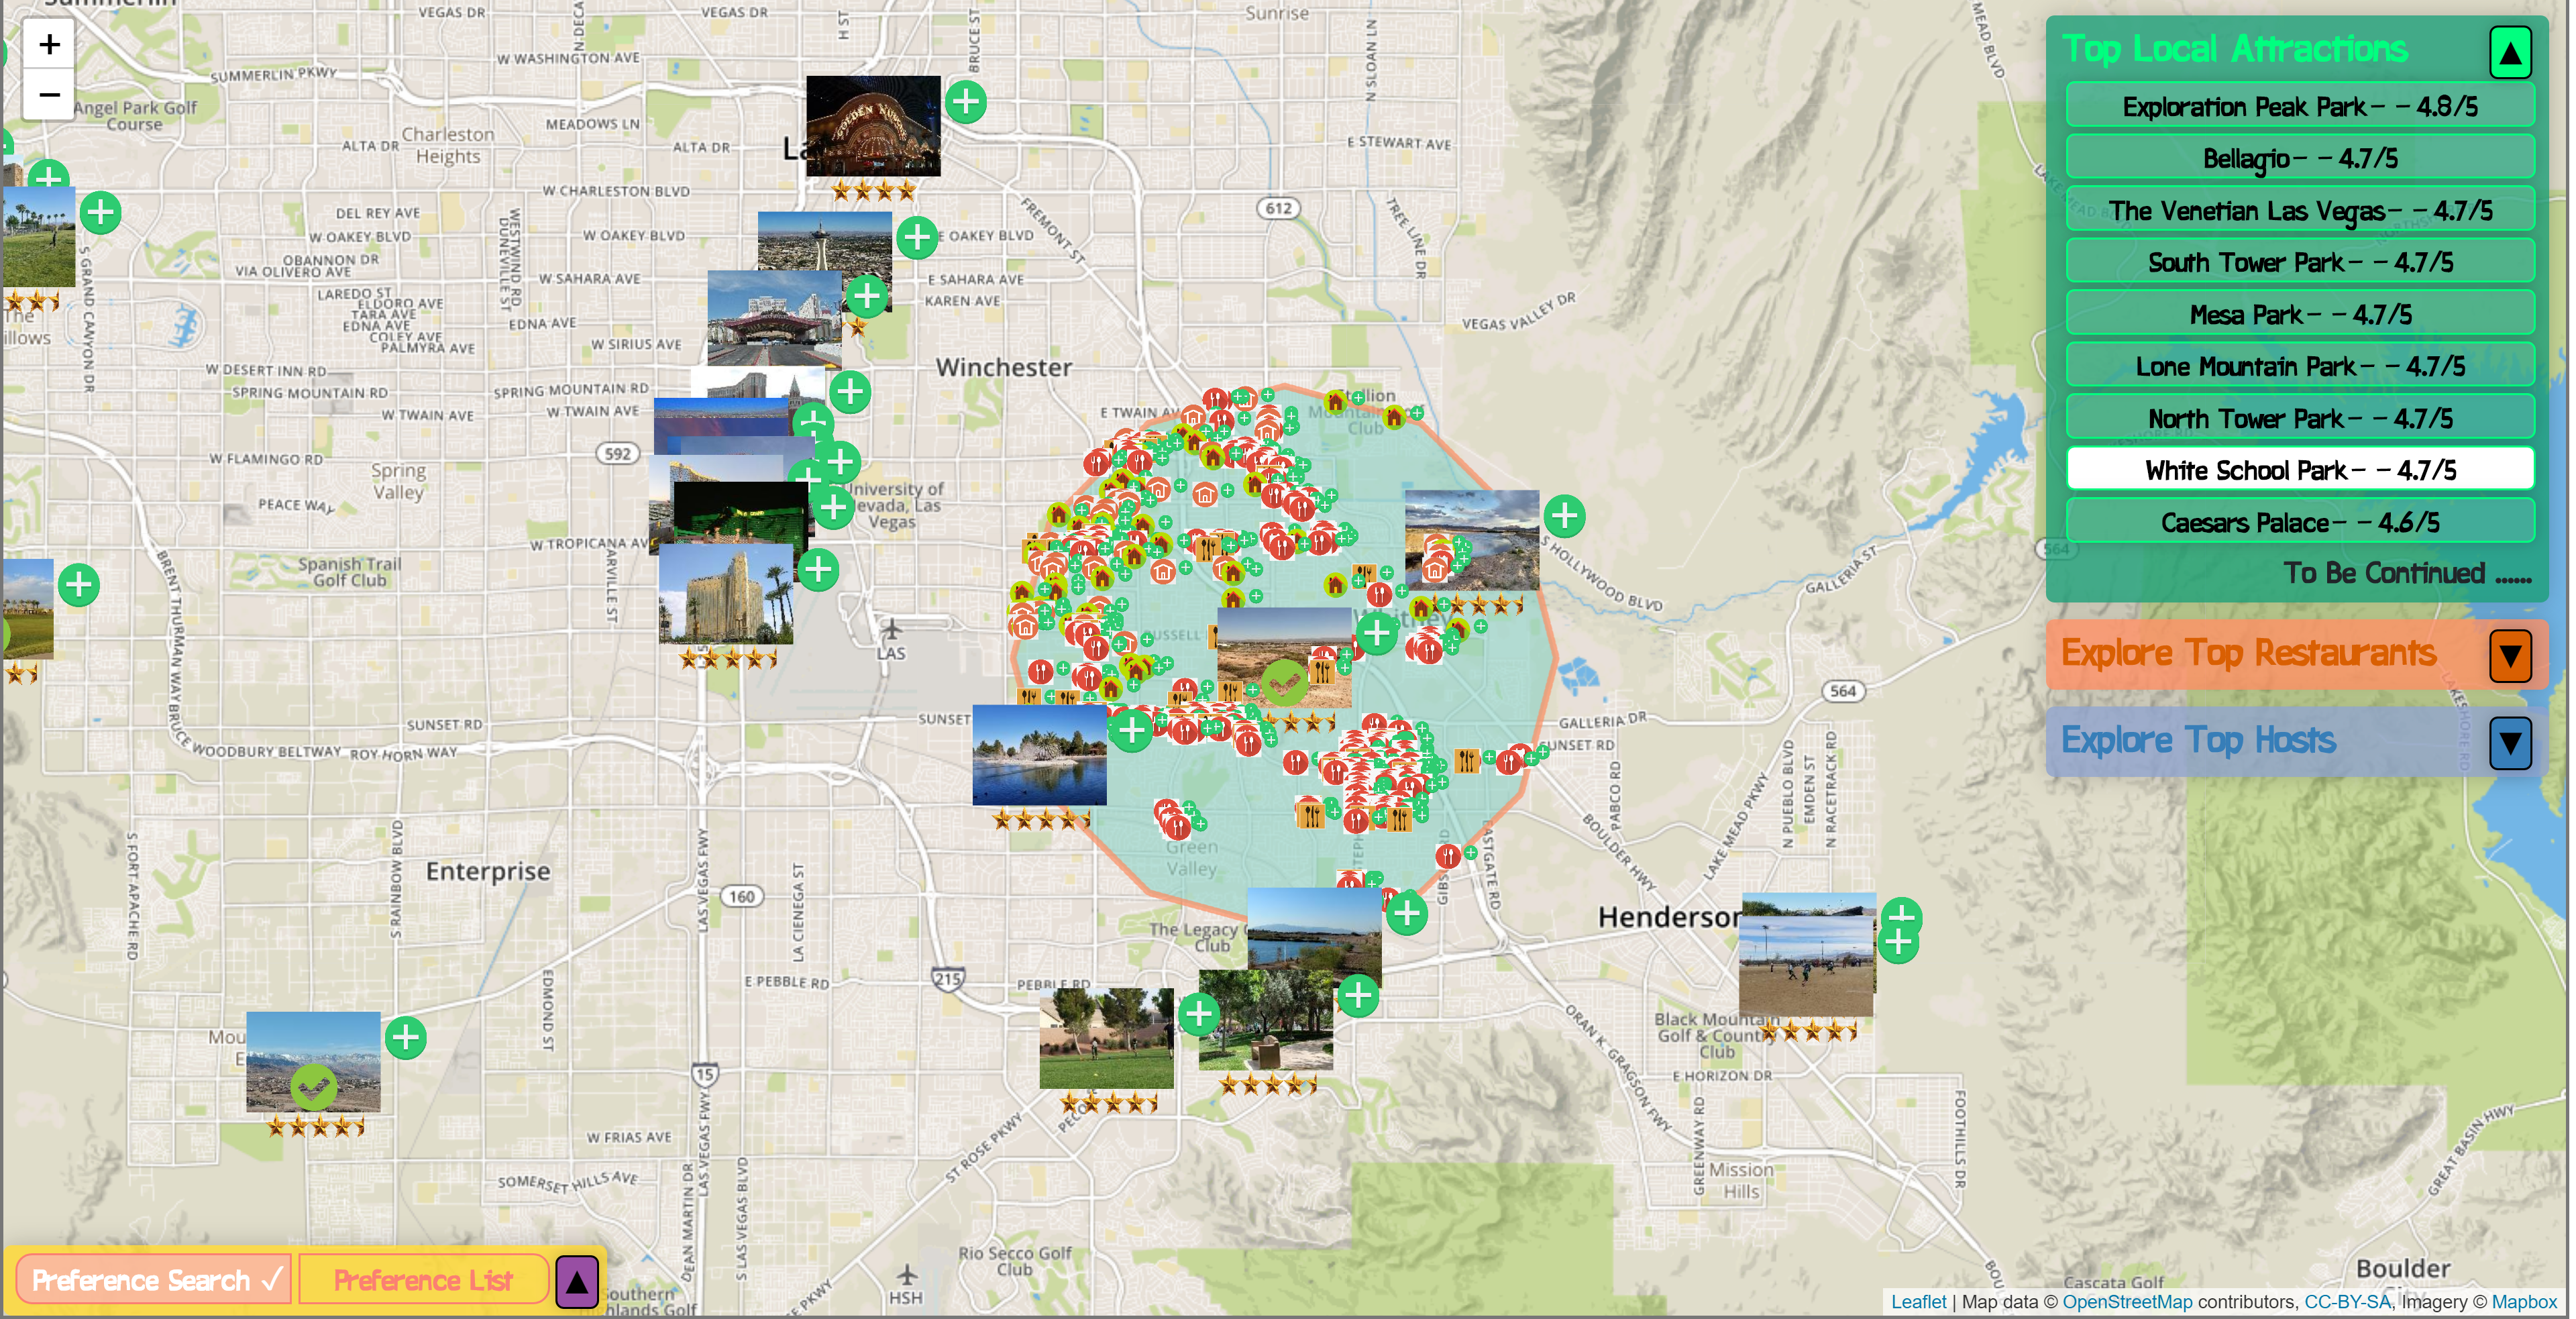Image resolution: width=2576 pixels, height=1319 pixels.
Task: Uncheck the selected mountain view attraction checkmark
Action: pyautogui.click(x=313, y=1086)
